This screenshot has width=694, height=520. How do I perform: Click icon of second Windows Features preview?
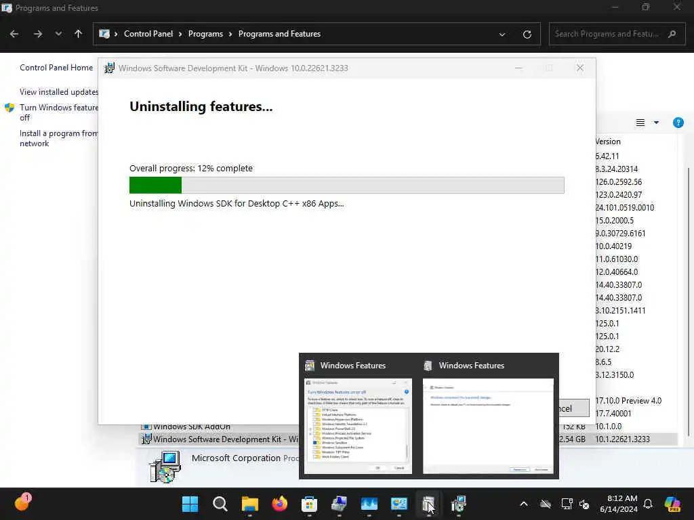pyautogui.click(x=428, y=365)
